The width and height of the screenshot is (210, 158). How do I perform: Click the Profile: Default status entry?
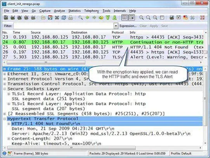pos(181,153)
